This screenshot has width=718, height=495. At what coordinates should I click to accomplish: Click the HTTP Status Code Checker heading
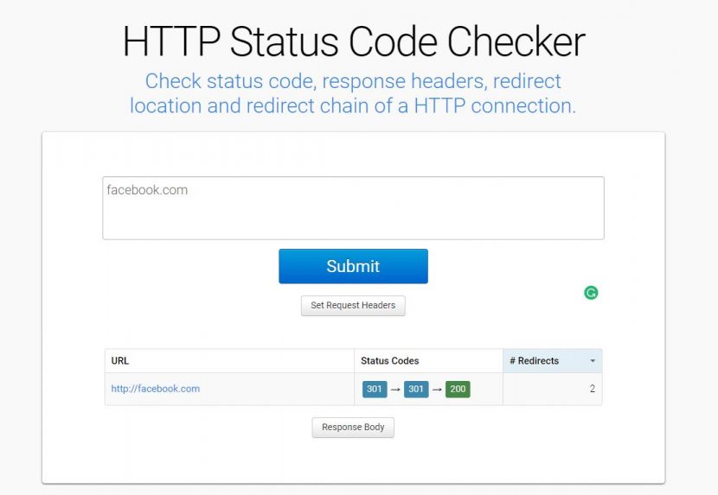354,41
